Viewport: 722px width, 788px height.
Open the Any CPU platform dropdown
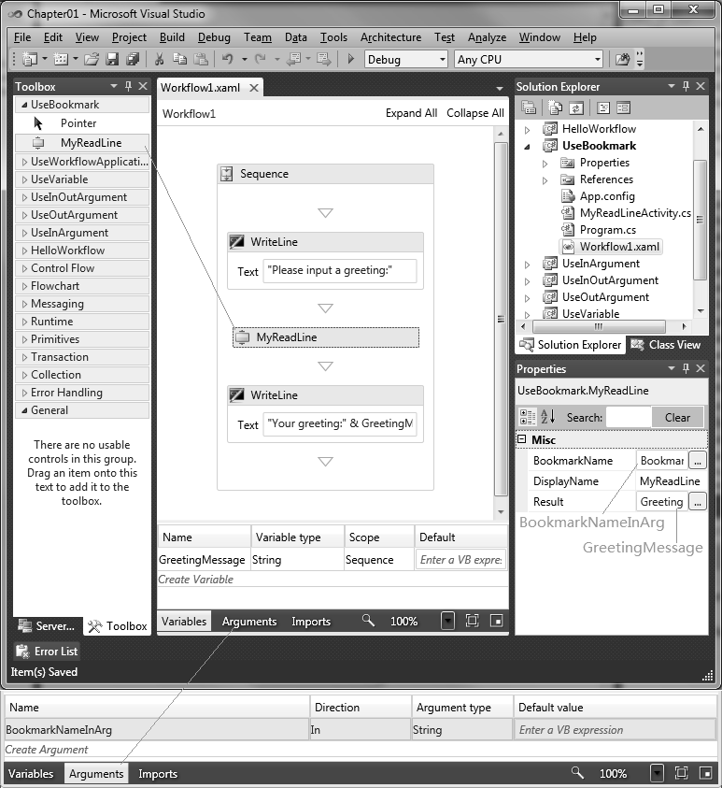(x=598, y=59)
